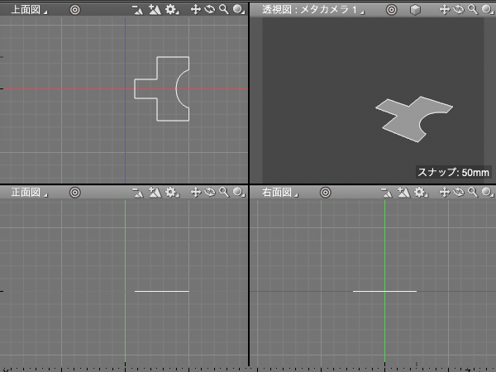Screen dimensions: 496x372
Task: Open the 上面図 view dropdown
Action: pyautogui.click(x=28, y=10)
